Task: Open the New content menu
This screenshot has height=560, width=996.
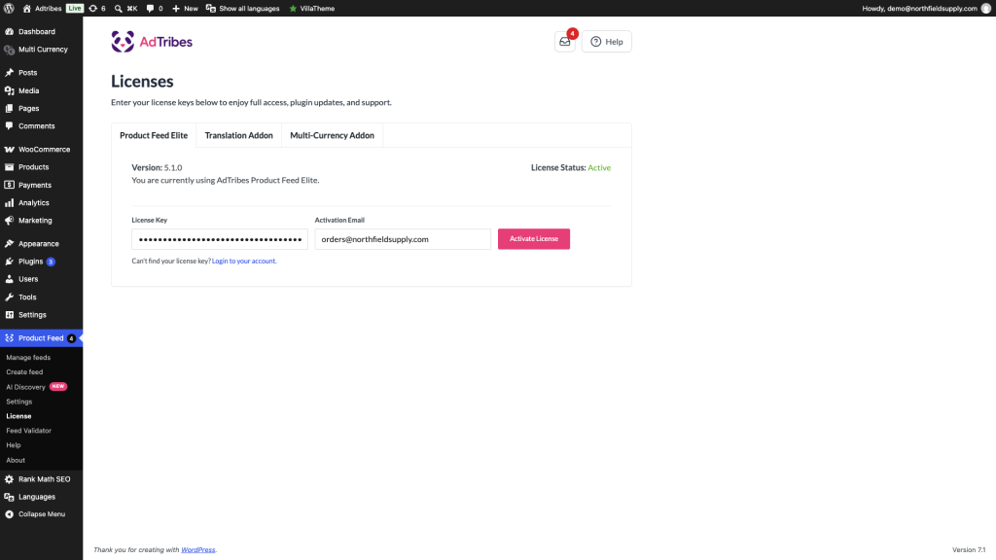Action: (185, 8)
